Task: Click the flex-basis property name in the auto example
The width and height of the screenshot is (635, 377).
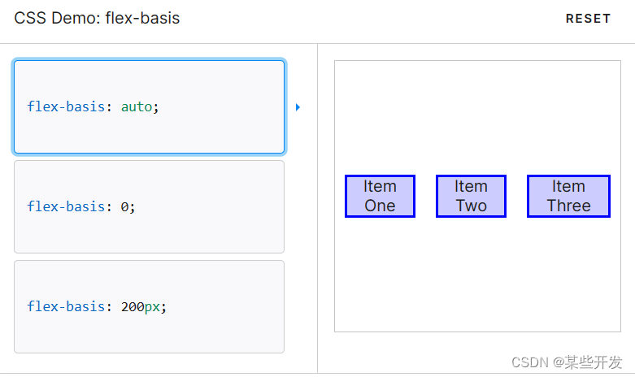Action: 66,106
